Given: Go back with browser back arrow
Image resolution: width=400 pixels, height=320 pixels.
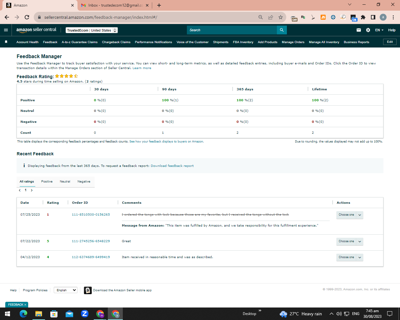Looking at the screenshot, I should point(7,17).
